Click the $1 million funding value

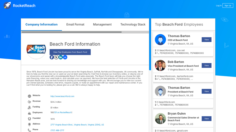(x=54, y=108)
